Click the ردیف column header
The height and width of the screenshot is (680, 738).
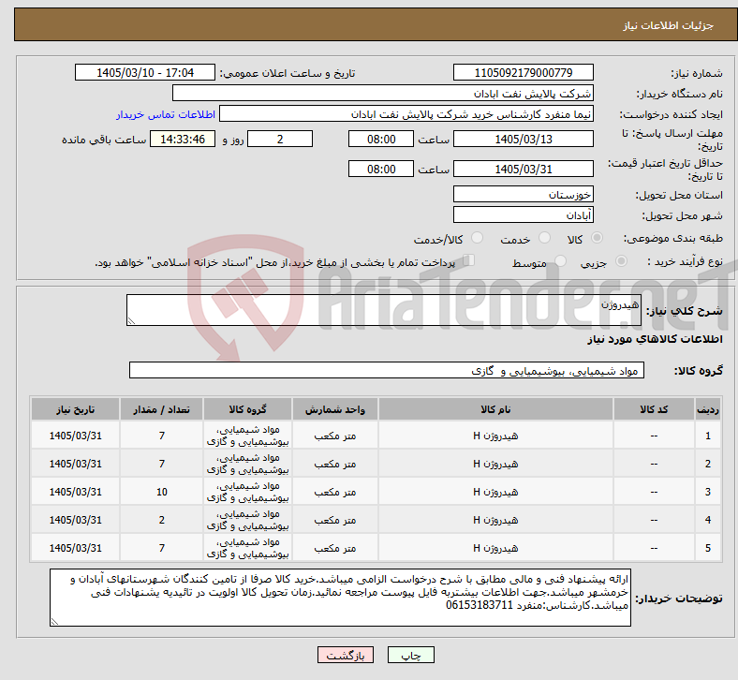point(707,409)
